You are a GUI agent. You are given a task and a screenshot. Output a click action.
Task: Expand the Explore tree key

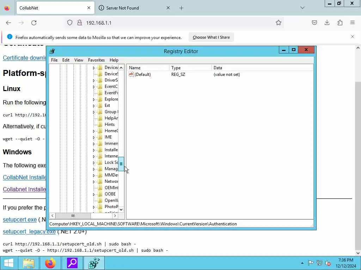coord(94,99)
